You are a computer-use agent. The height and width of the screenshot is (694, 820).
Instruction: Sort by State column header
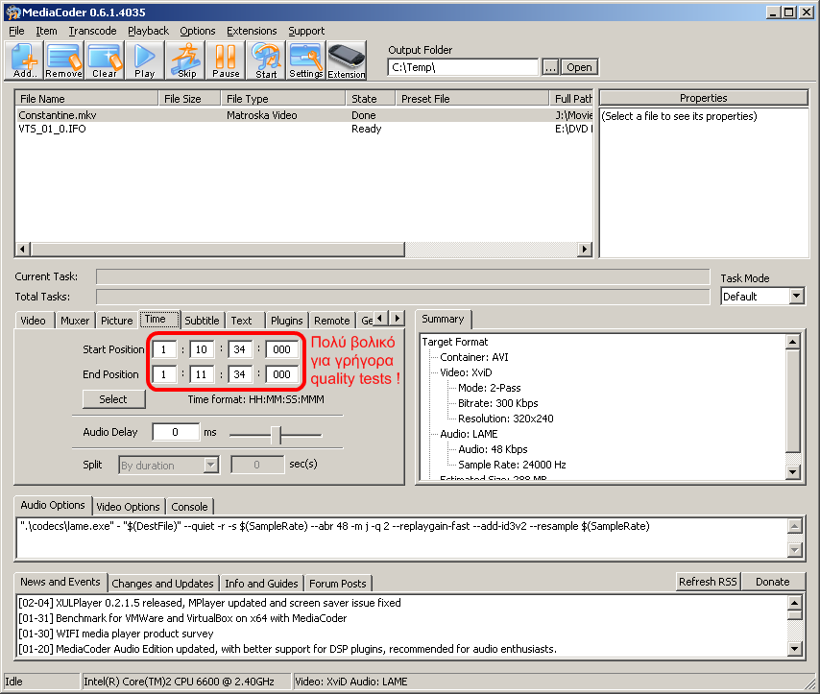(371, 99)
